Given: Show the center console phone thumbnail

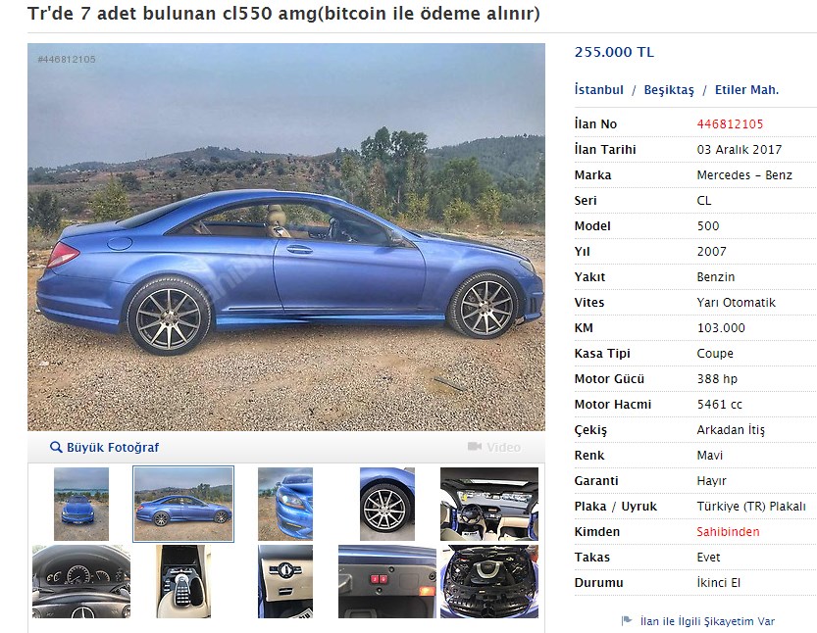Looking at the screenshot, I should tap(183, 581).
